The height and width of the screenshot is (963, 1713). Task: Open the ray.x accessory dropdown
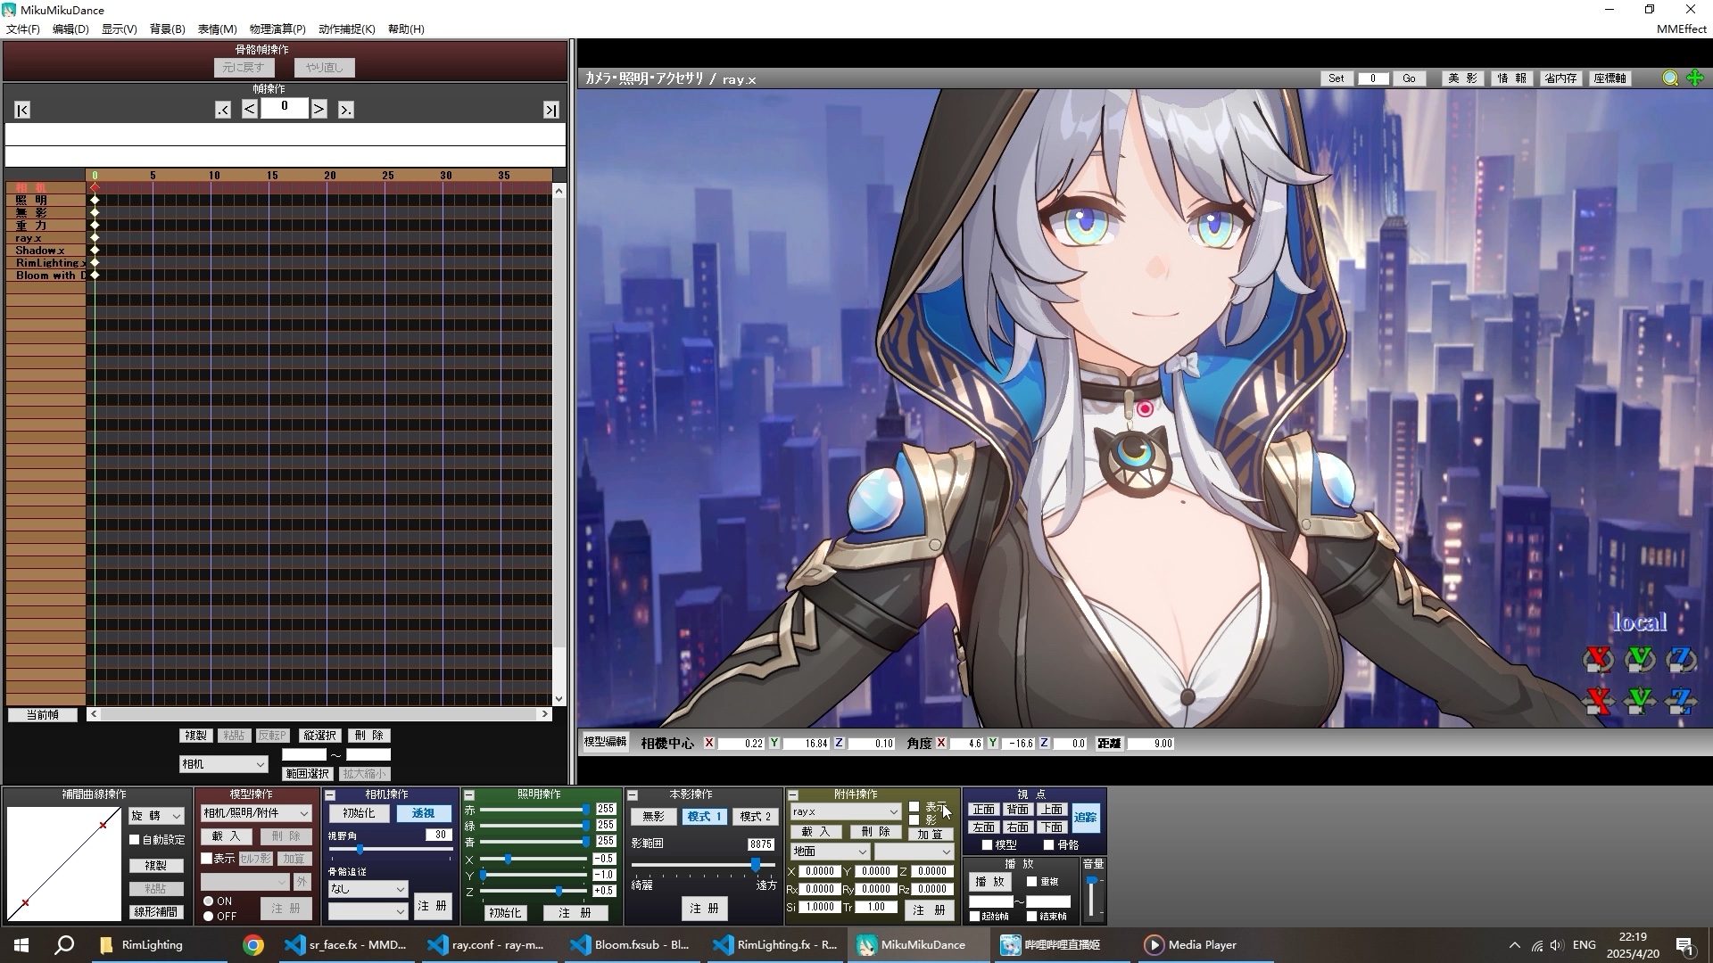pyautogui.click(x=845, y=811)
